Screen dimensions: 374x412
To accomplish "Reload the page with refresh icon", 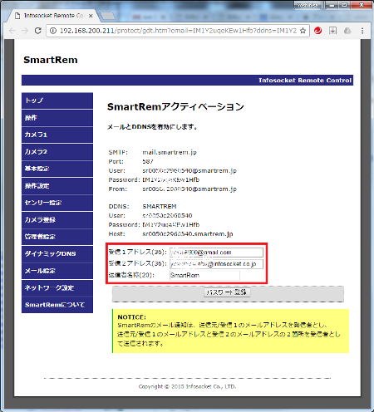I will pyautogui.click(x=38, y=31).
